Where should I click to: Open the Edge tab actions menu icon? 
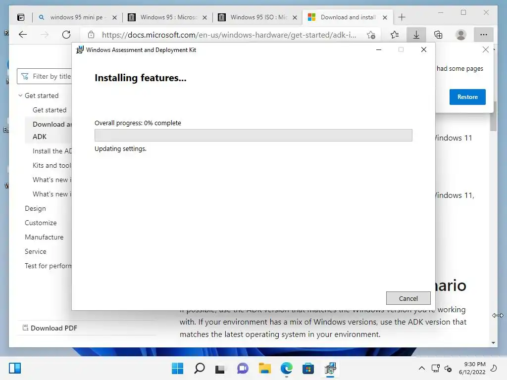[x=21, y=17]
